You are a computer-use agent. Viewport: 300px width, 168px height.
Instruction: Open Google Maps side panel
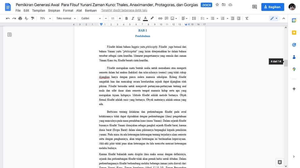tap(294, 70)
